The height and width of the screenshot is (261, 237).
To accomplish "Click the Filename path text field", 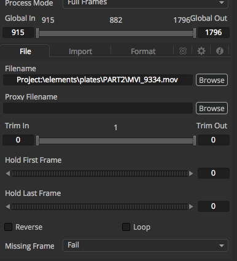I will [x=98, y=80].
